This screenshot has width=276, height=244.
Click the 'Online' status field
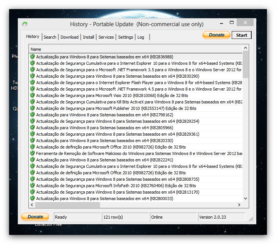[x=173, y=217]
